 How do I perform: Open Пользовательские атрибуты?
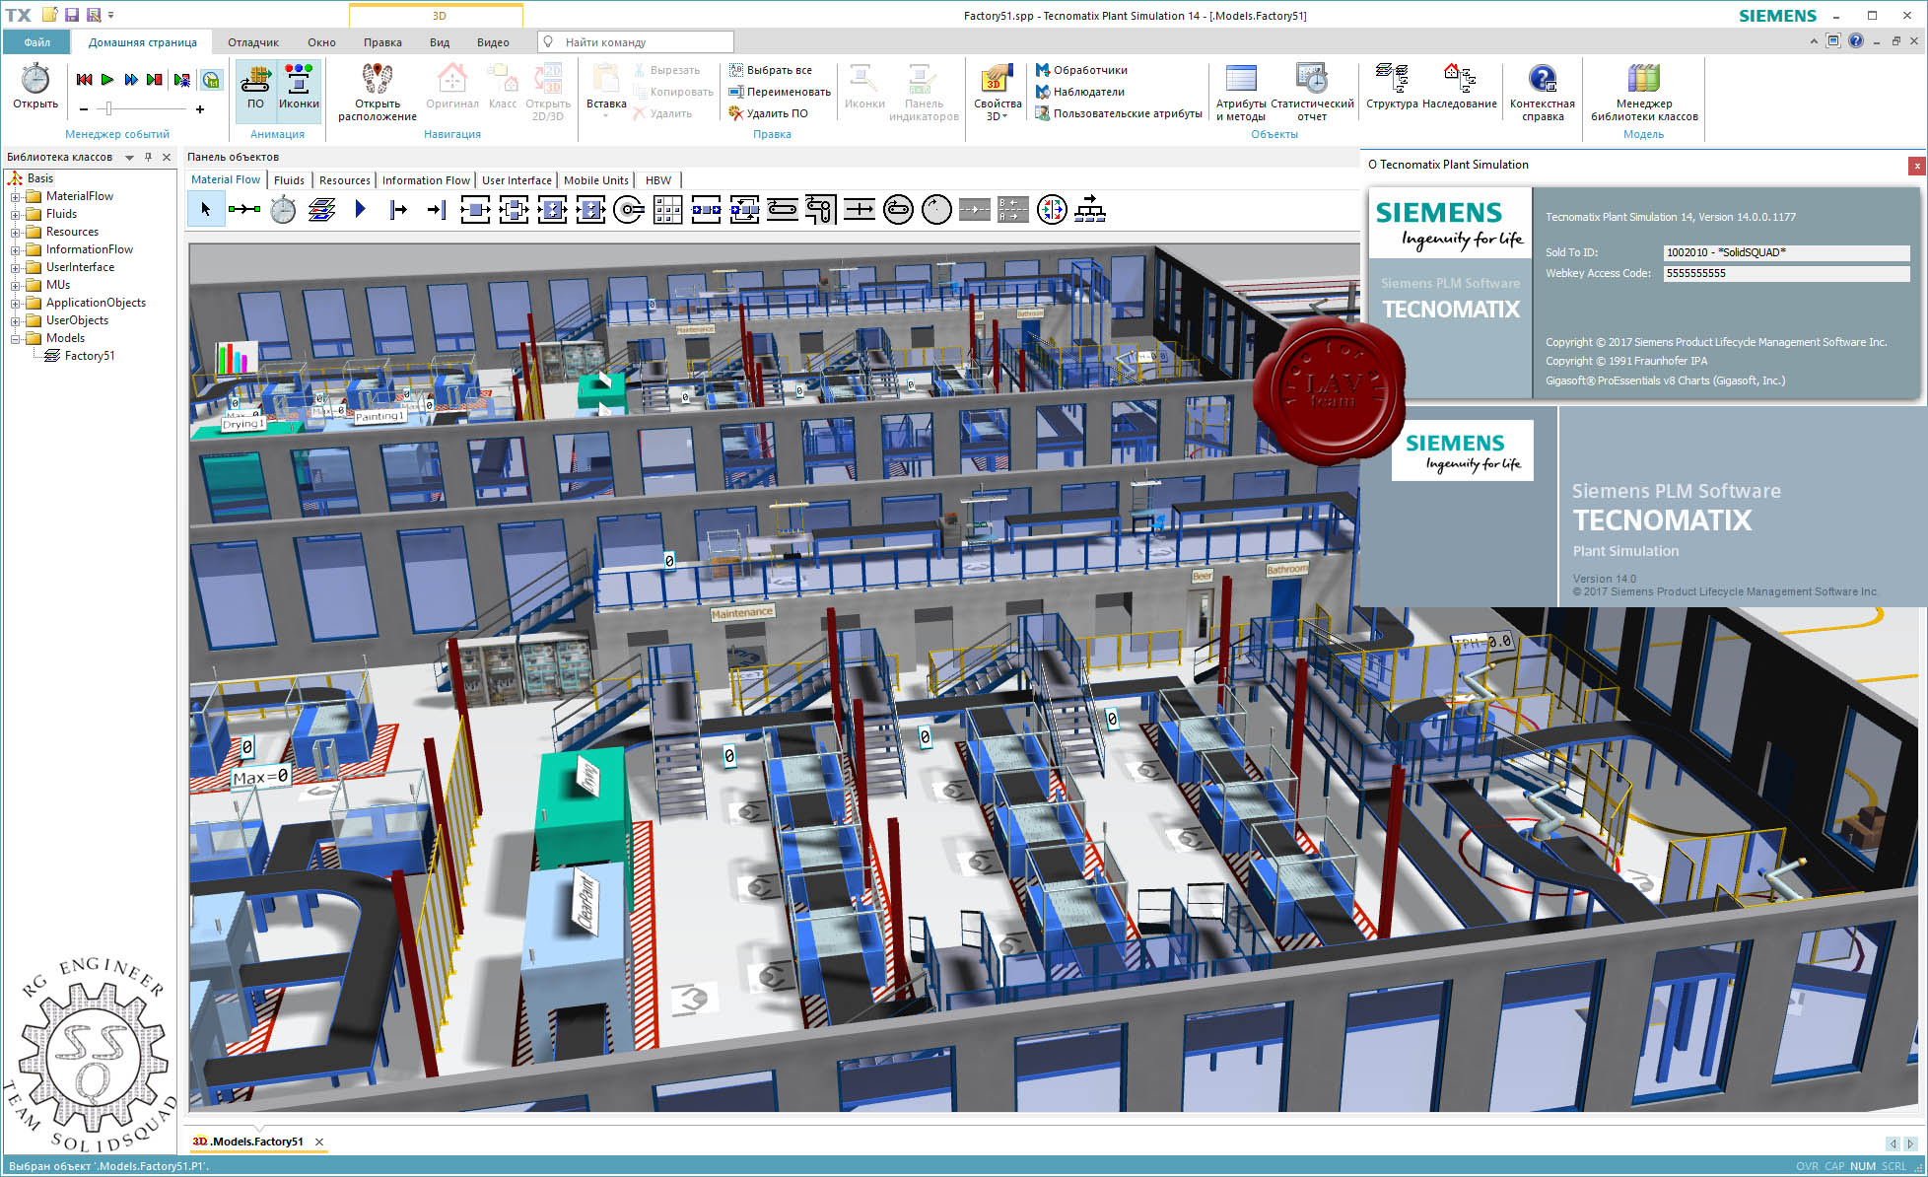click(1119, 113)
